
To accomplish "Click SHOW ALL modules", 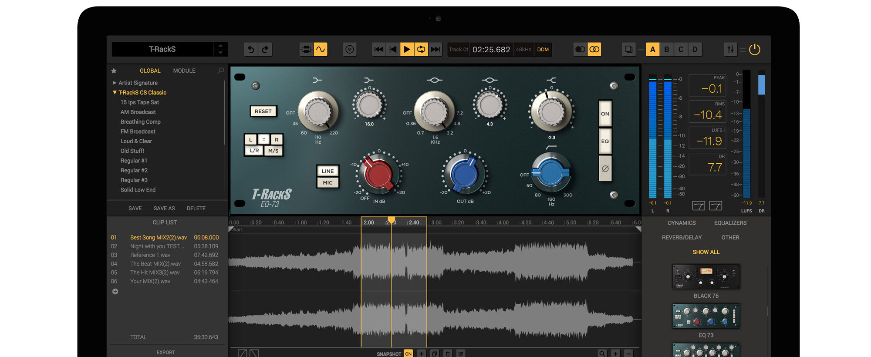I will point(706,252).
